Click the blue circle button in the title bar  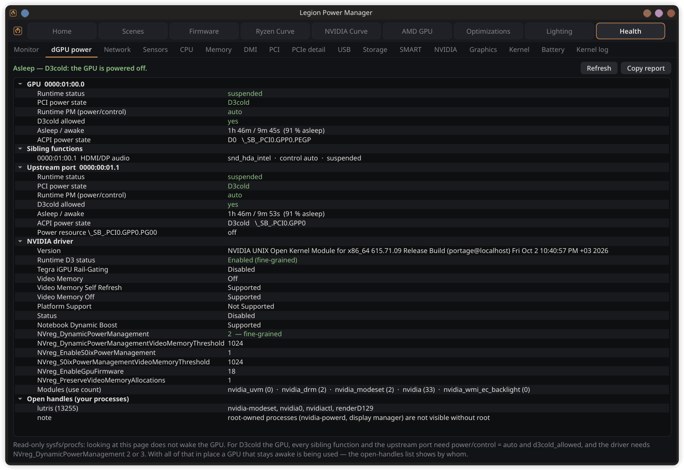click(25, 13)
